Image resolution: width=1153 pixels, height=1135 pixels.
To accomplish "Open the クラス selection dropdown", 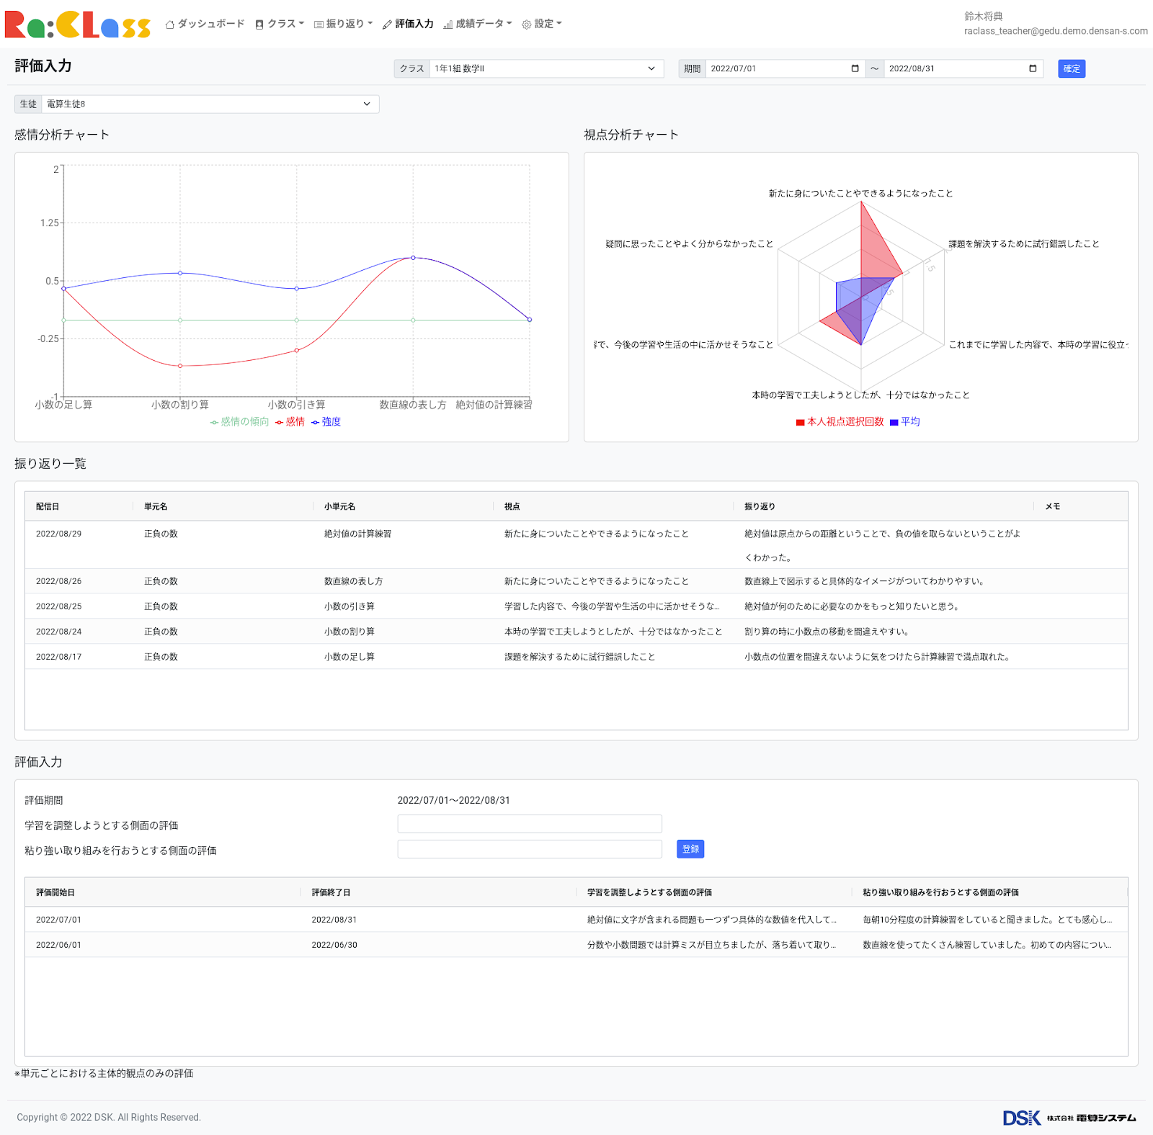I will 546,68.
